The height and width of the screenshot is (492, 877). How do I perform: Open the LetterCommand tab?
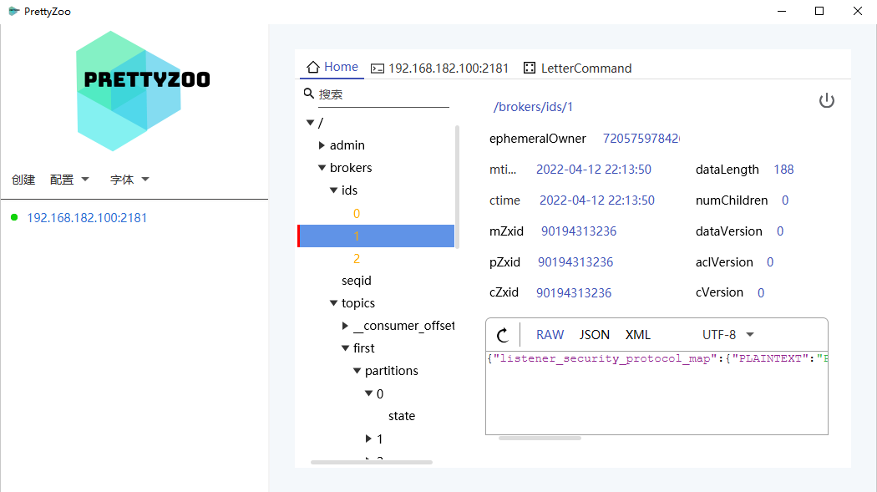coord(578,68)
